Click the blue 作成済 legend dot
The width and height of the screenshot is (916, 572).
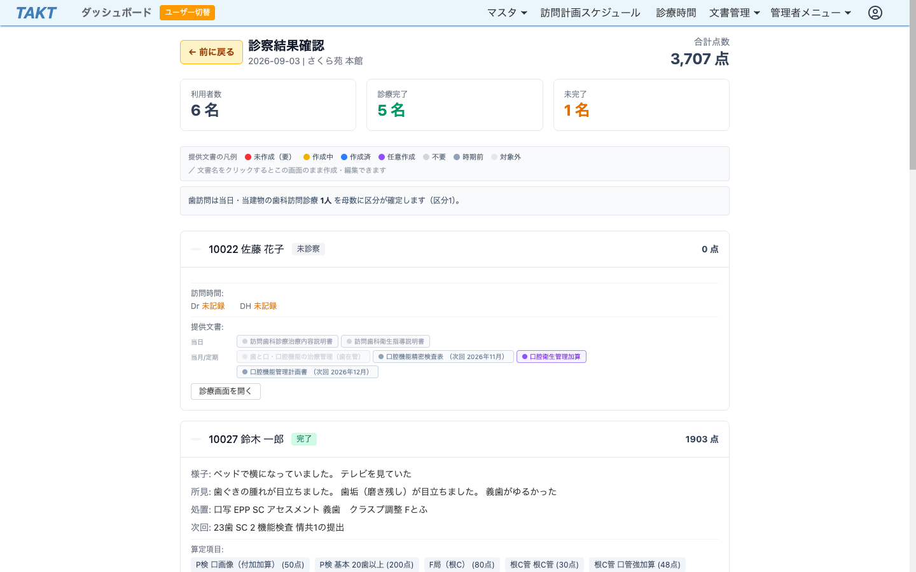(x=344, y=157)
